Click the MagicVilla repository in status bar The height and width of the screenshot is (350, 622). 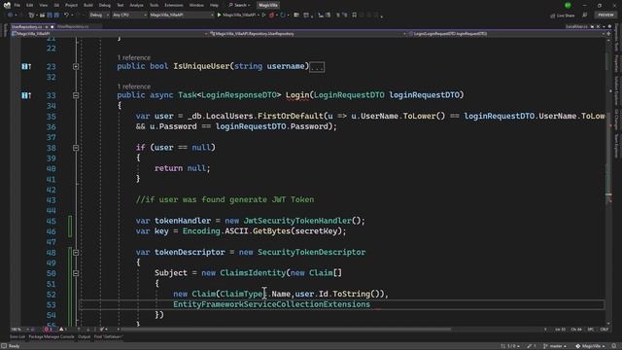click(590, 346)
